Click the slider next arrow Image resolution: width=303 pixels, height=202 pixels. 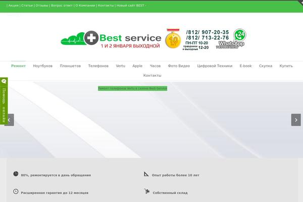pos(296,120)
